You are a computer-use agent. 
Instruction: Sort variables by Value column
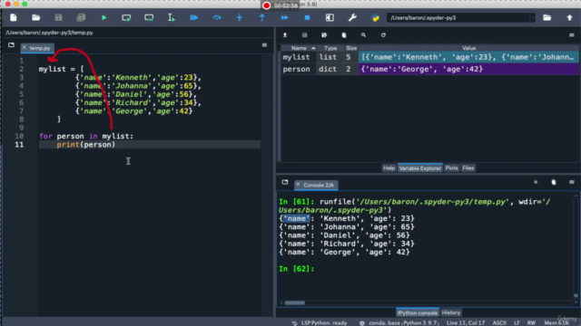[x=468, y=48]
